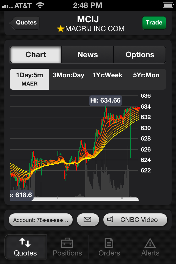Open Alerts warning triangle tab

(150, 247)
